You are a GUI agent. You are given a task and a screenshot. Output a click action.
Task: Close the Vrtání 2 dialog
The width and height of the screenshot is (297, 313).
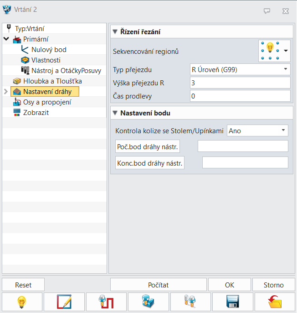point(286,11)
